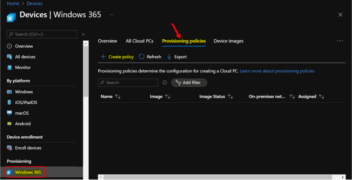
Task: Open the header ellipsis menu beside Windows 365
Action: pyautogui.click(x=112, y=15)
